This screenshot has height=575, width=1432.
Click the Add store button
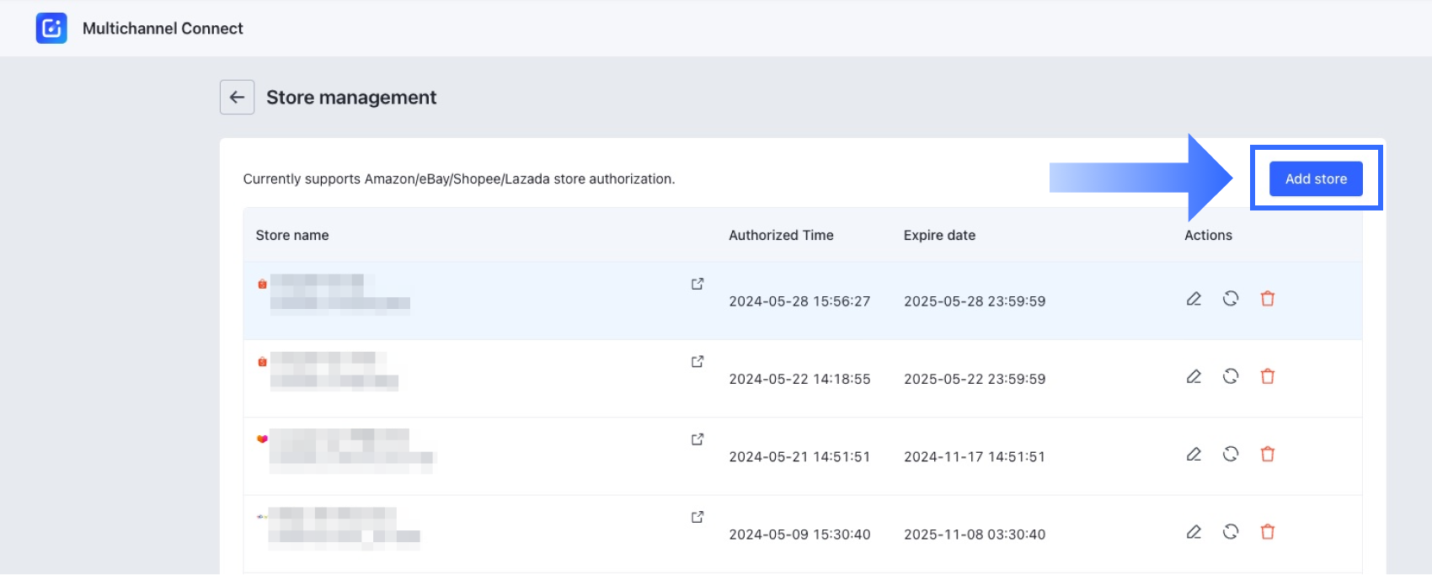click(1315, 178)
